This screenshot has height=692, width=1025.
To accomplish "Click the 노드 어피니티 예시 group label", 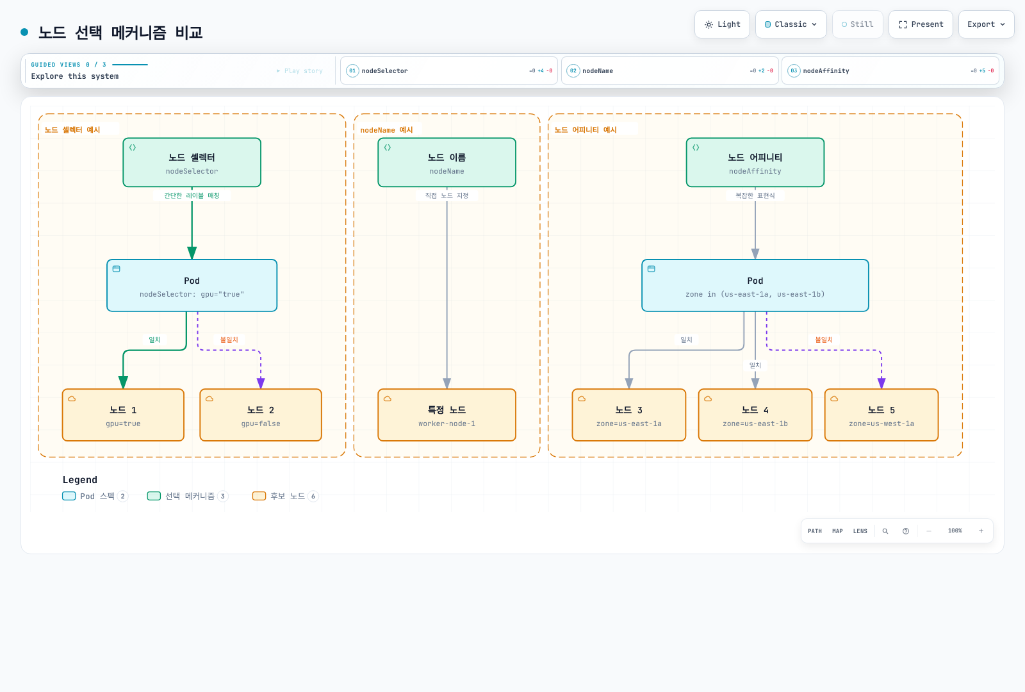I will coord(586,129).
